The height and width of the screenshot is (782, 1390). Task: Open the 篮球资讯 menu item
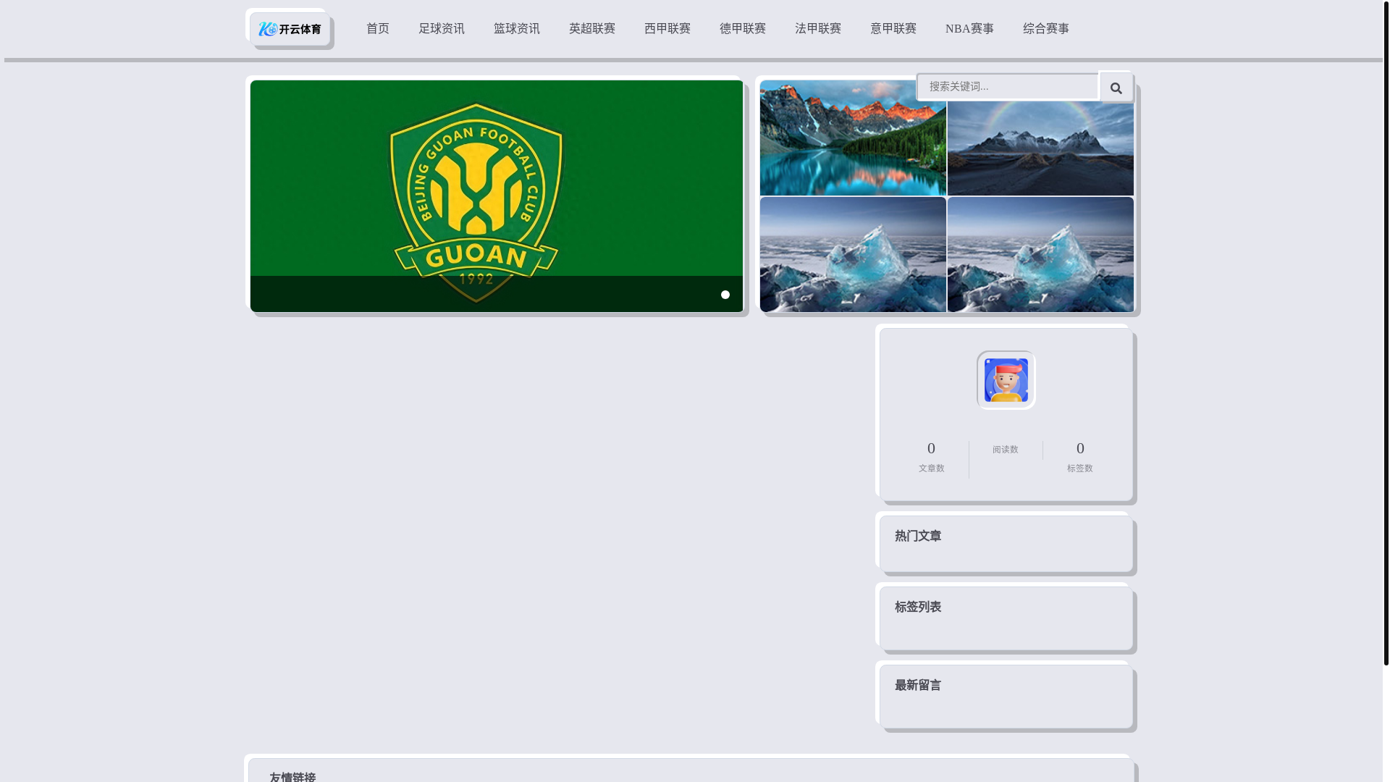tap(517, 29)
